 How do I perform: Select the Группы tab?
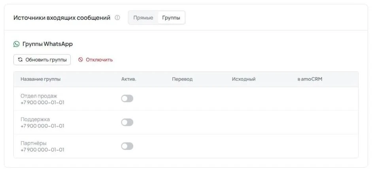pos(171,18)
